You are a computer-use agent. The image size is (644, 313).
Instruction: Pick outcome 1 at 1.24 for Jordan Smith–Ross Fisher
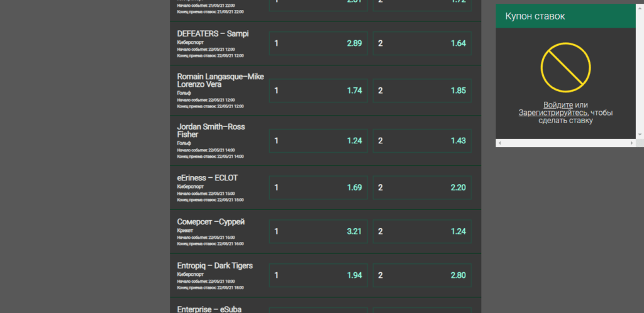(x=318, y=141)
